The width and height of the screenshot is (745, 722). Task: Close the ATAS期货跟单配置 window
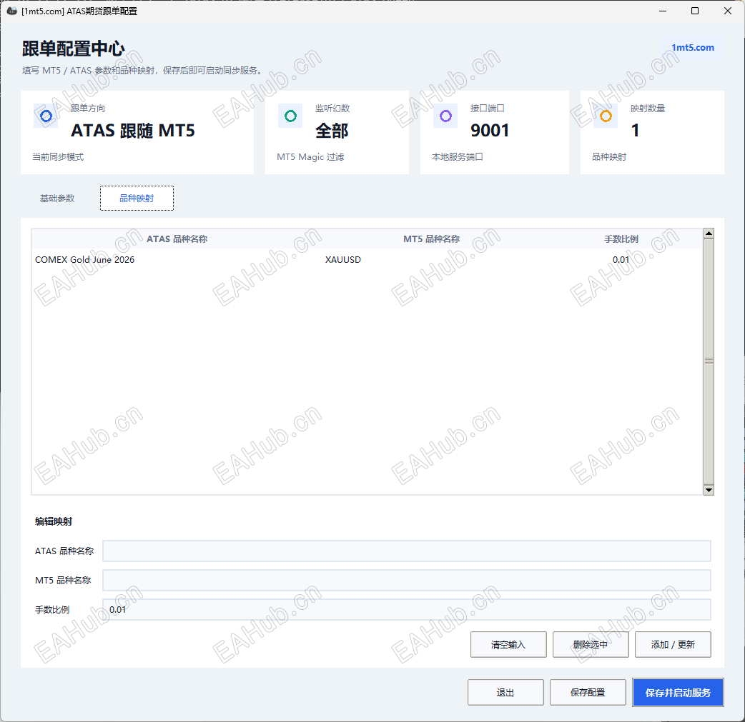[x=727, y=11]
